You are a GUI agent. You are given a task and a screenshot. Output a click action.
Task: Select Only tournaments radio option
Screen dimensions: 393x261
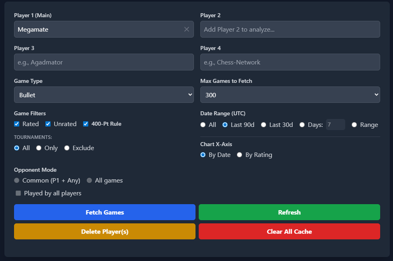tap(39, 148)
